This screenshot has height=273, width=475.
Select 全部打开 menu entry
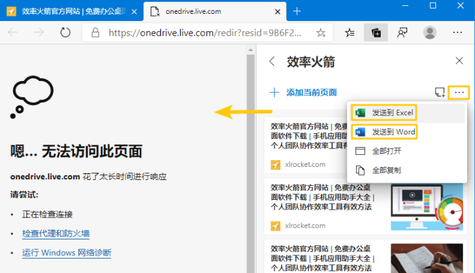407,151
